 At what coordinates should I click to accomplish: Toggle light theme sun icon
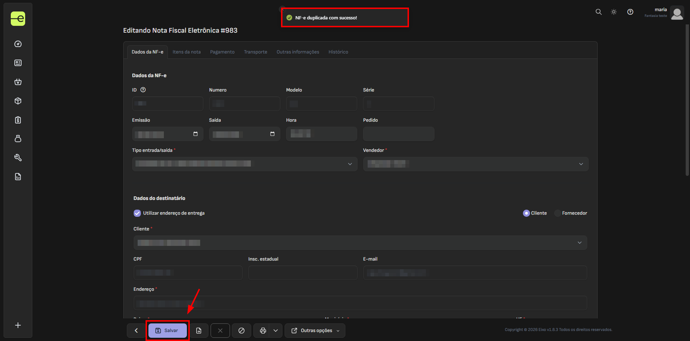(614, 12)
